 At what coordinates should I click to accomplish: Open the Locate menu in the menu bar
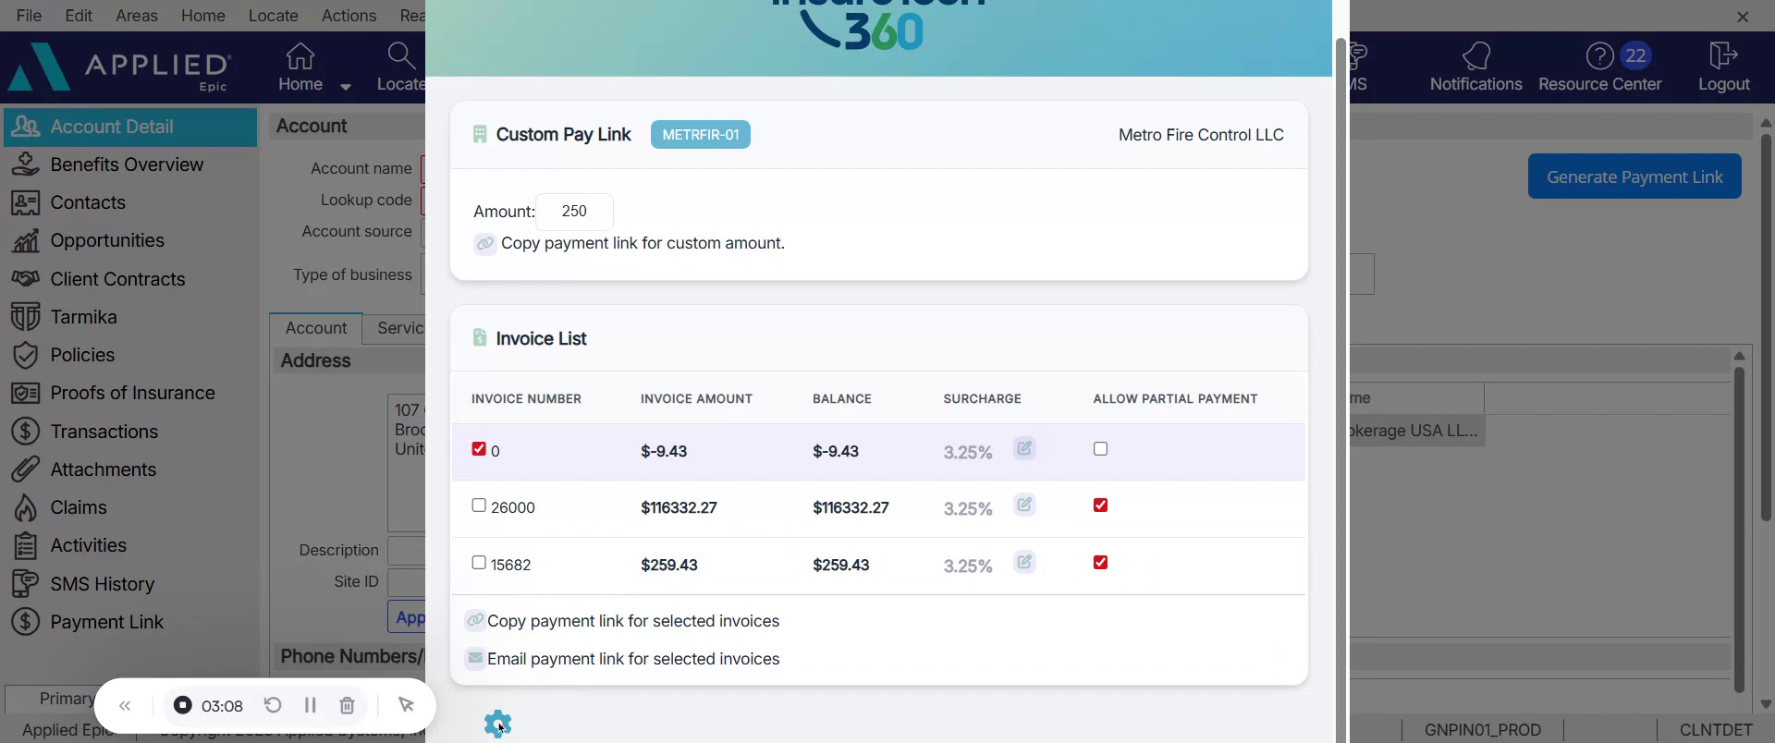pos(274,16)
